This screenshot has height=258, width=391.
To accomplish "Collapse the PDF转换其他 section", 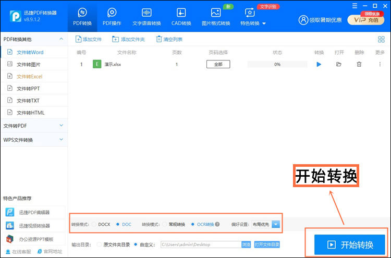I will pos(62,39).
